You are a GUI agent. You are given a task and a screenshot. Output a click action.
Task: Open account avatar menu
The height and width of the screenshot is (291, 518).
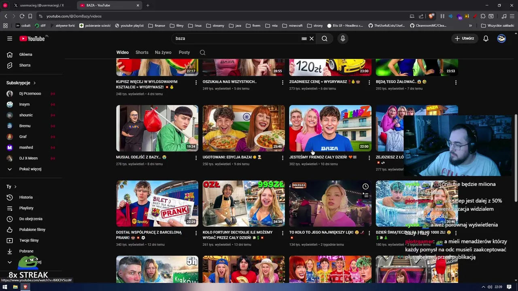pos(501,38)
